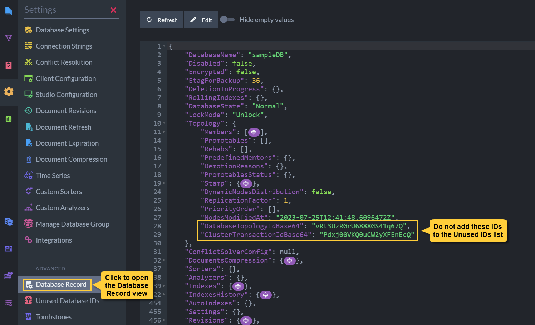This screenshot has height=325, width=535.
Task: Expand folded Revisions purple badge
Action: click(246, 321)
